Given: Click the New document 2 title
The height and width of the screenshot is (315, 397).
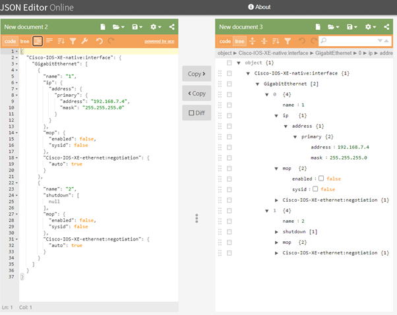Looking at the screenshot, I should click(26, 27).
